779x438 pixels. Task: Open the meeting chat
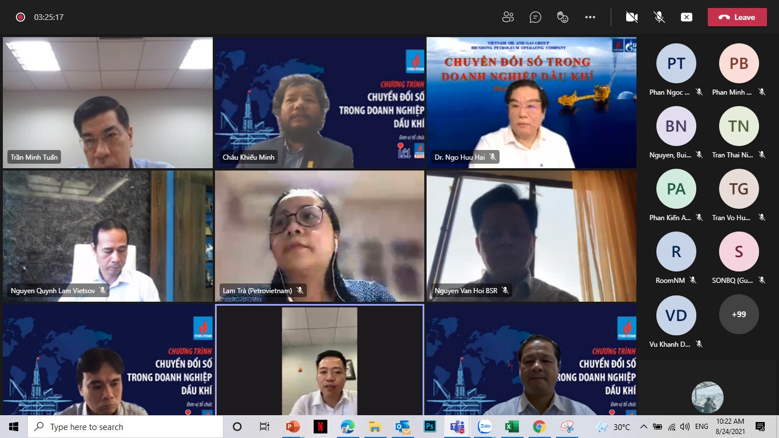pos(535,17)
